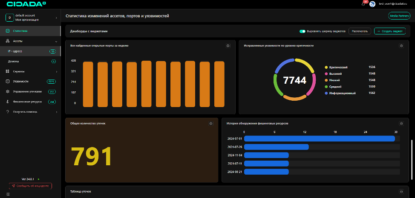Open settings gear of the Таблица утечек widget
The height and width of the screenshot is (198, 415).
[401, 192]
